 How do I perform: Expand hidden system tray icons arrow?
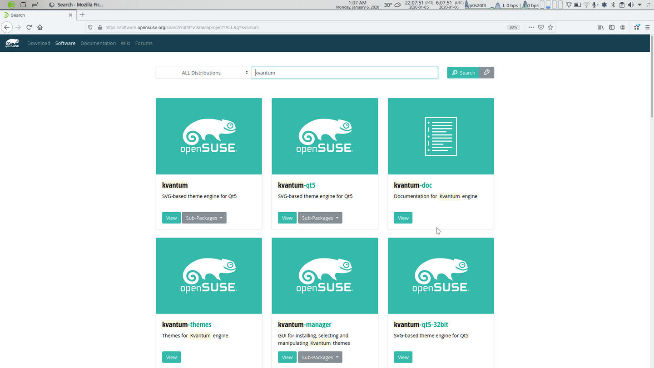[639, 5]
